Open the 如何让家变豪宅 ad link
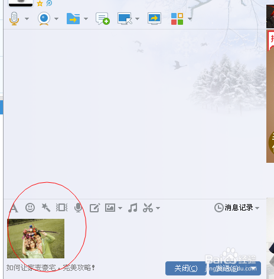Image resolution: width=274 pixels, height=279 pixels. point(51,268)
